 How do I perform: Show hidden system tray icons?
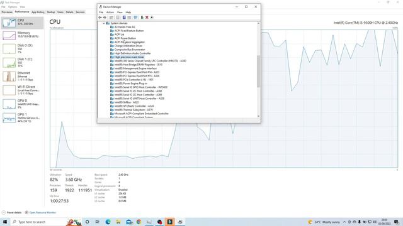coord(344,222)
